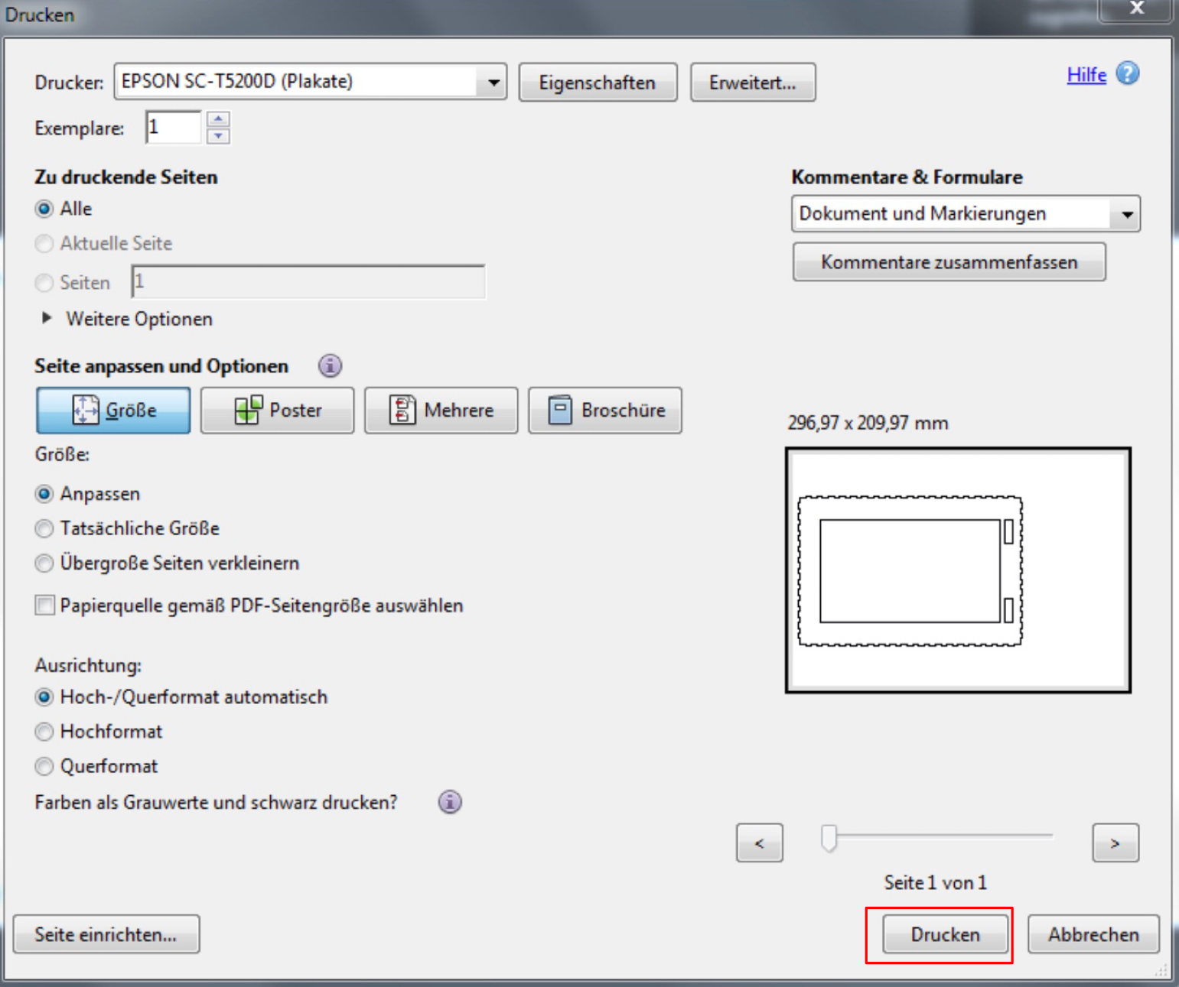Increase Exemplare copies with up arrow
1179x987 pixels.
click(x=218, y=119)
